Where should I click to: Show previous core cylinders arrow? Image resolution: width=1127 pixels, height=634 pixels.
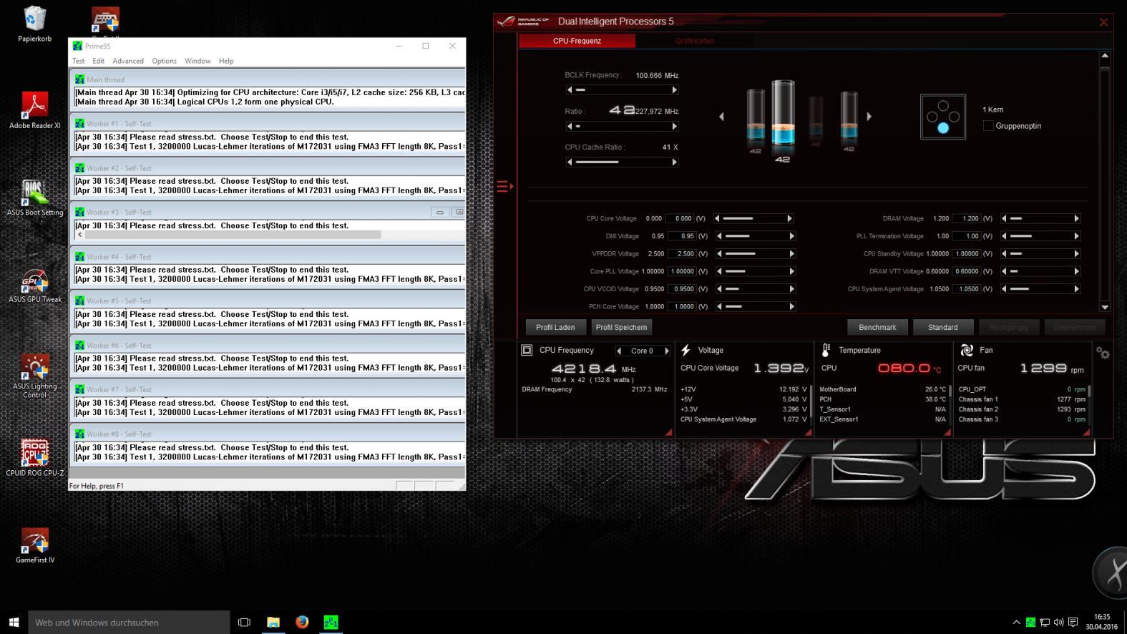coord(721,116)
